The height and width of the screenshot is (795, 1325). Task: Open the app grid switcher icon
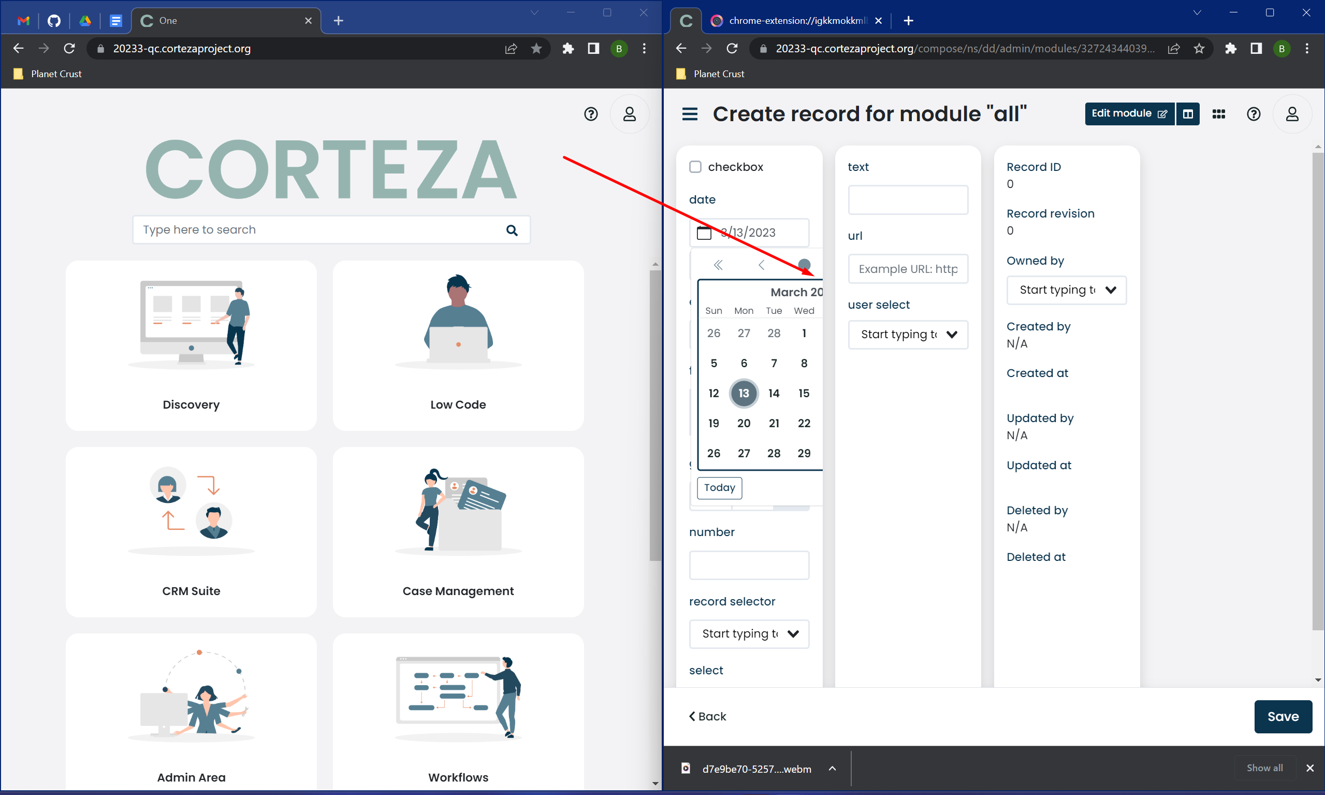click(x=1218, y=114)
